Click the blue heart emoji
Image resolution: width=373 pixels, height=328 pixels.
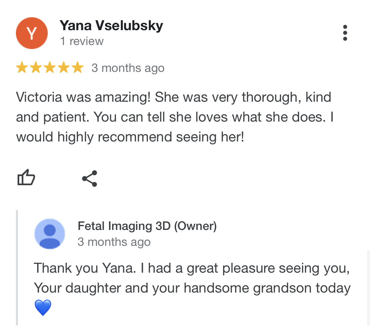pos(43,308)
